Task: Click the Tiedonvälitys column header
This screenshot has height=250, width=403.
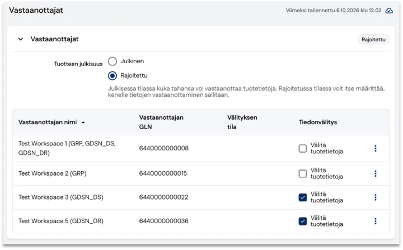Action: 318,122
